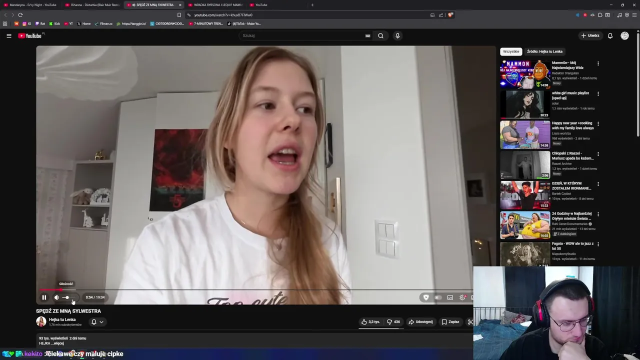Open the YouTube hamburger guide menu
Image resolution: width=640 pixels, height=360 pixels.
click(9, 35)
